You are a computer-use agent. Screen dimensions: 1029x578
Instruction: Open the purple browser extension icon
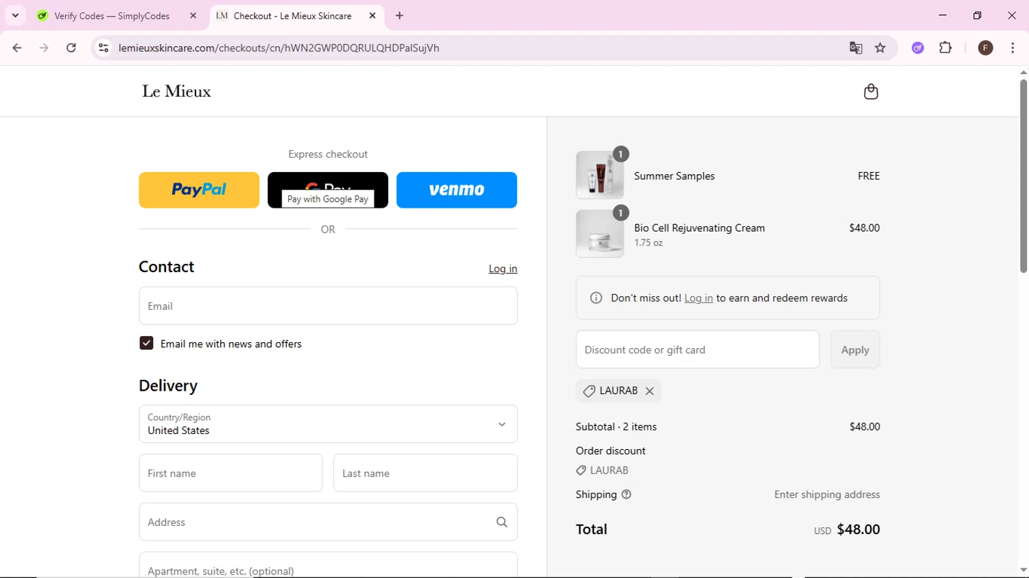pos(918,48)
